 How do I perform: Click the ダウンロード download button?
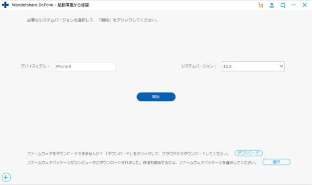pos(248,153)
